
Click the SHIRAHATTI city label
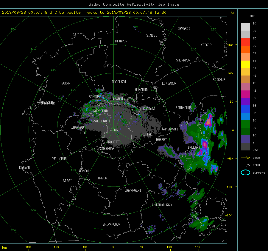point(112,142)
